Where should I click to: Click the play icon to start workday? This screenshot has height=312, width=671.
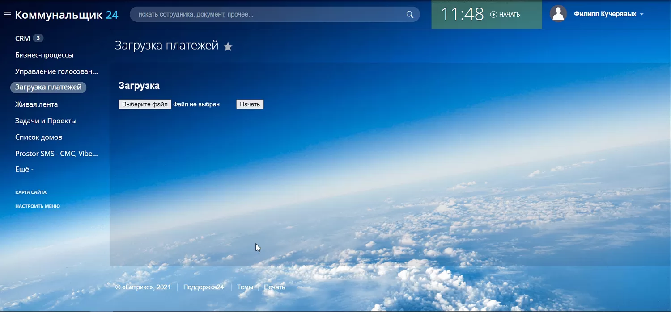click(493, 15)
